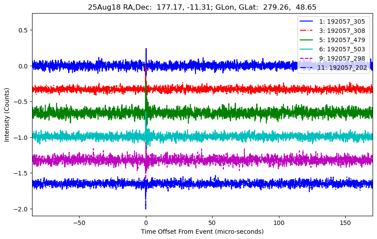Click the bottom blue trace's downward spike at zero
This screenshot has width=377, height=239.
(145, 206)
